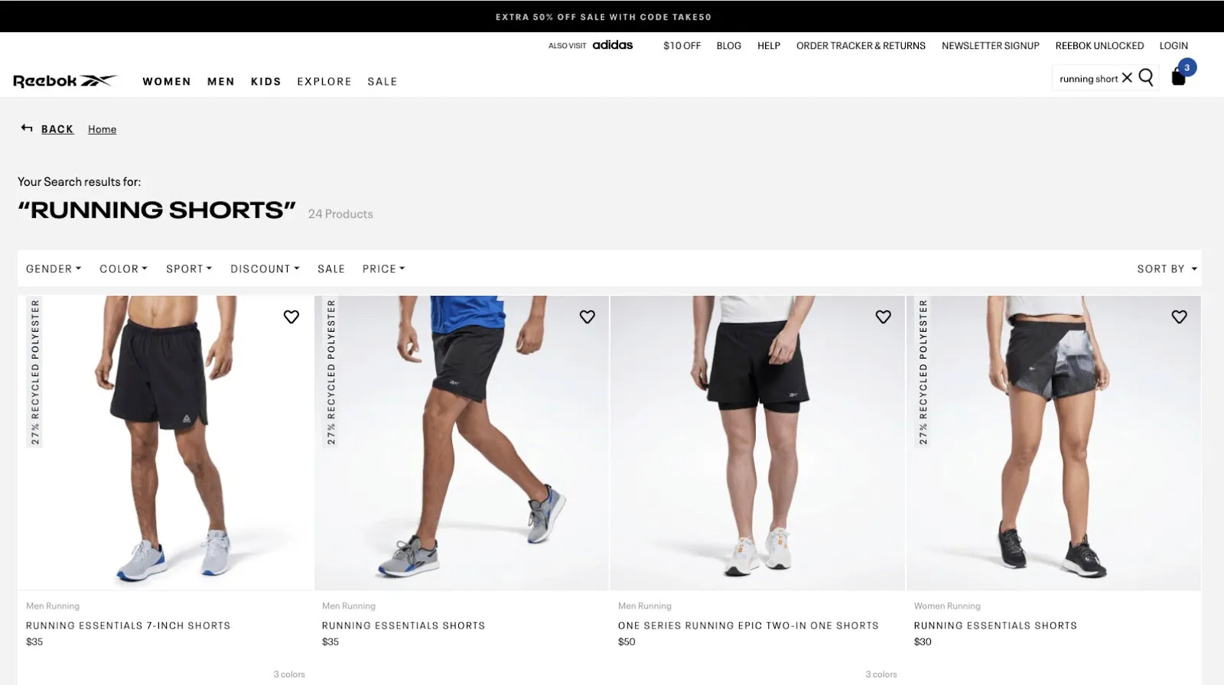Click the Reebok logo

pos(65,81)
